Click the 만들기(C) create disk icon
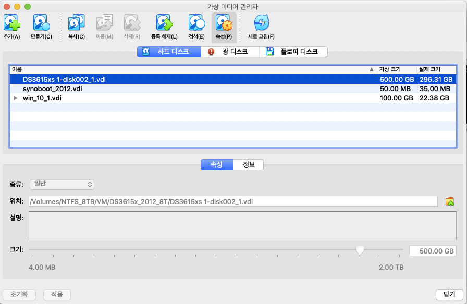467x304 pixels. [41, 23]
